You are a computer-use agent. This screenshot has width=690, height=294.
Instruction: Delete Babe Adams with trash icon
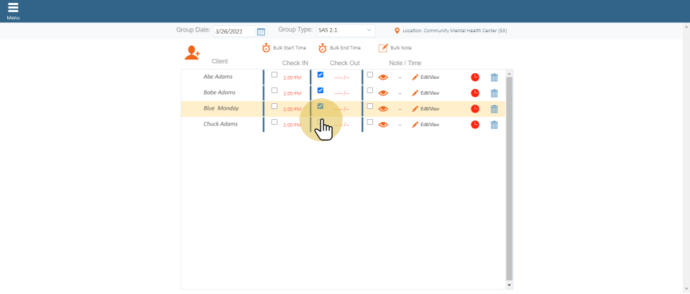pyautogui.click(x=494, y=93)
